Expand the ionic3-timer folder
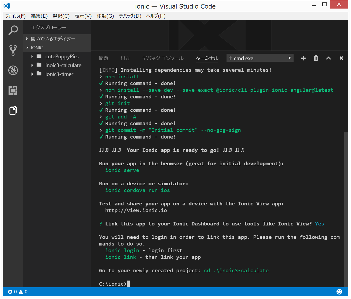 point(59,74)
